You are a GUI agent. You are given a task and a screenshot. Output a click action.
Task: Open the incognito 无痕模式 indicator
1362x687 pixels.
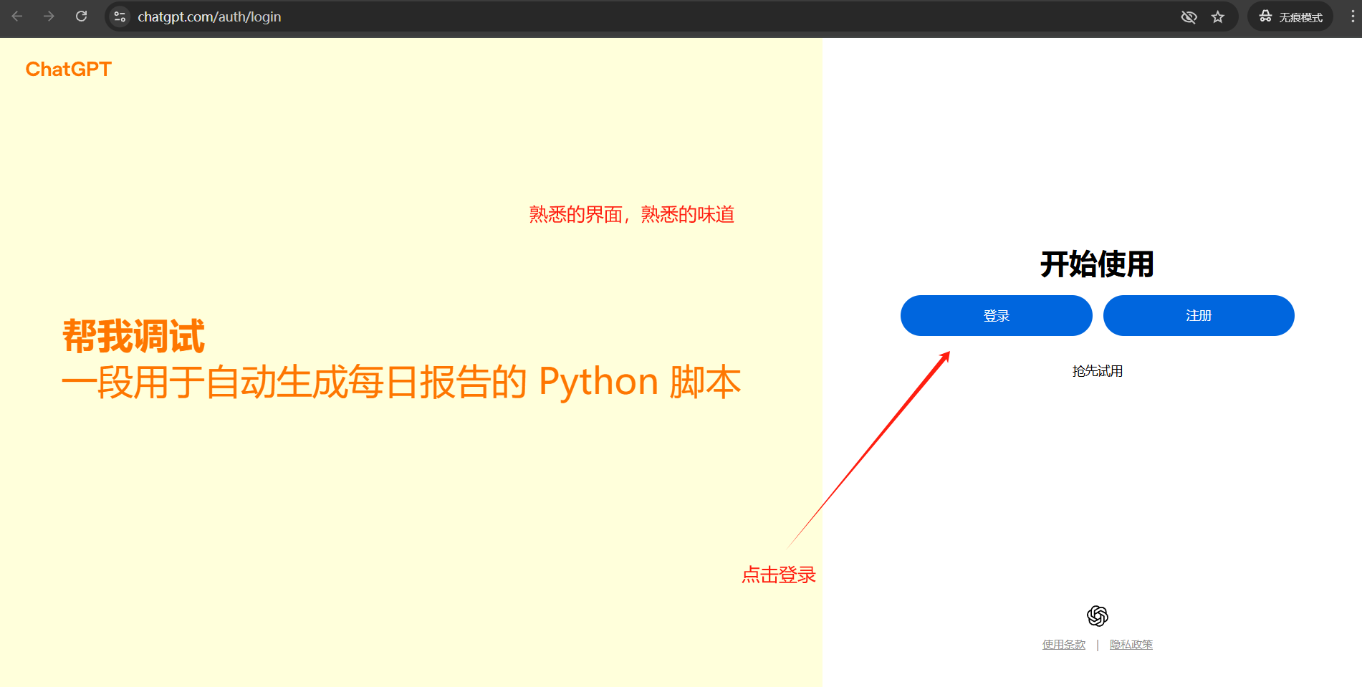tap(1290, 16)
